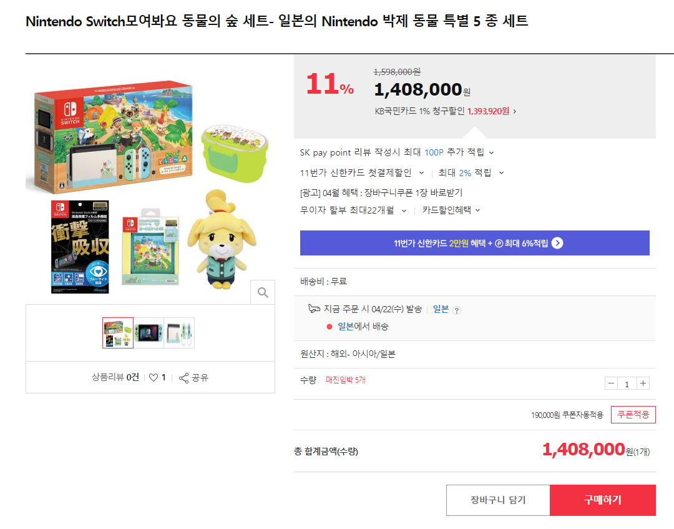Click the question mark help icon beside 일본
The image size is (674, 529).
(457, 310)
